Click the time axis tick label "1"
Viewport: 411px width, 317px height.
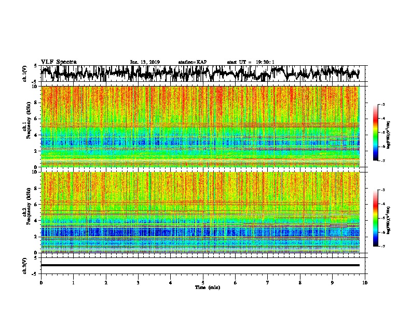point(74,283)
